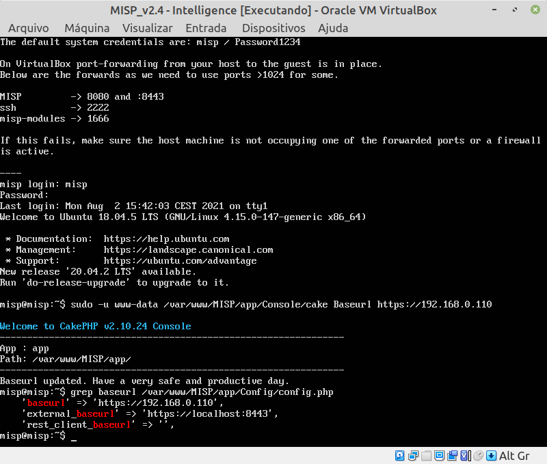Click the "Run 'do-release-upgrade'" line
The image size is (547, 464).
[x=114, y=283]
